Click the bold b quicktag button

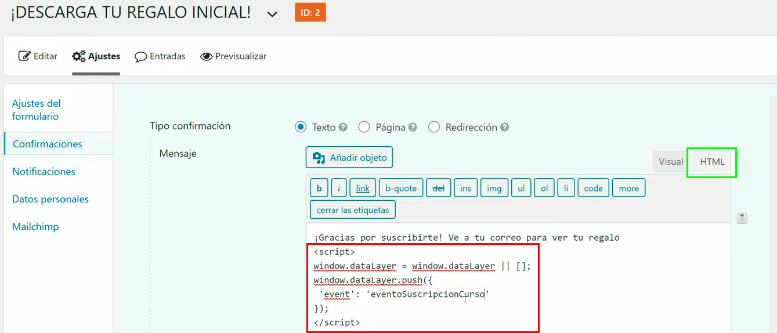click(319, 188)
